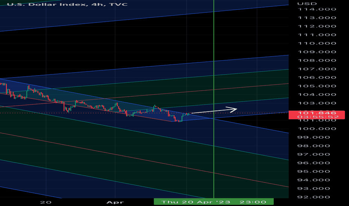Screen dimensions: 349x206
Task: Click the 108.000 price axis label
Action: pos(317,60)
